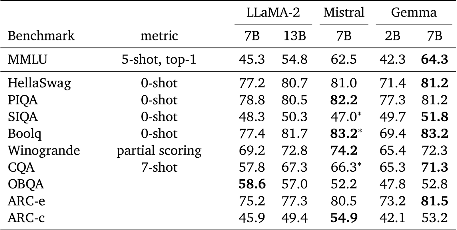This screenshot has height=230, width=457.
Task: Click the bold 81.5 ARC-e score
Action: click(434, 201)
